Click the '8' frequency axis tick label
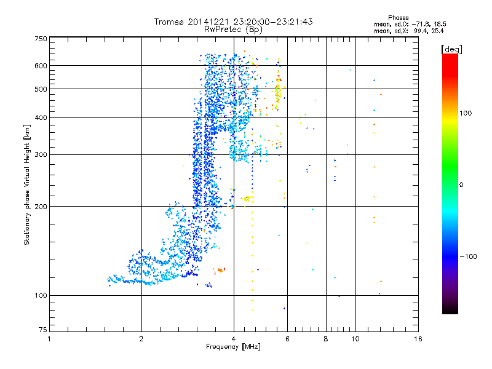 click(x=326, y=339)
